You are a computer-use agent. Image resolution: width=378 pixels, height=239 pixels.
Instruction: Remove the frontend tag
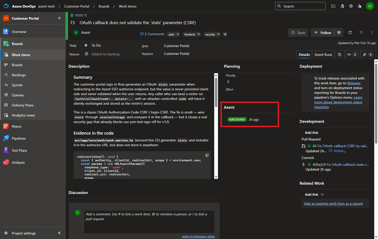[199, 34]
